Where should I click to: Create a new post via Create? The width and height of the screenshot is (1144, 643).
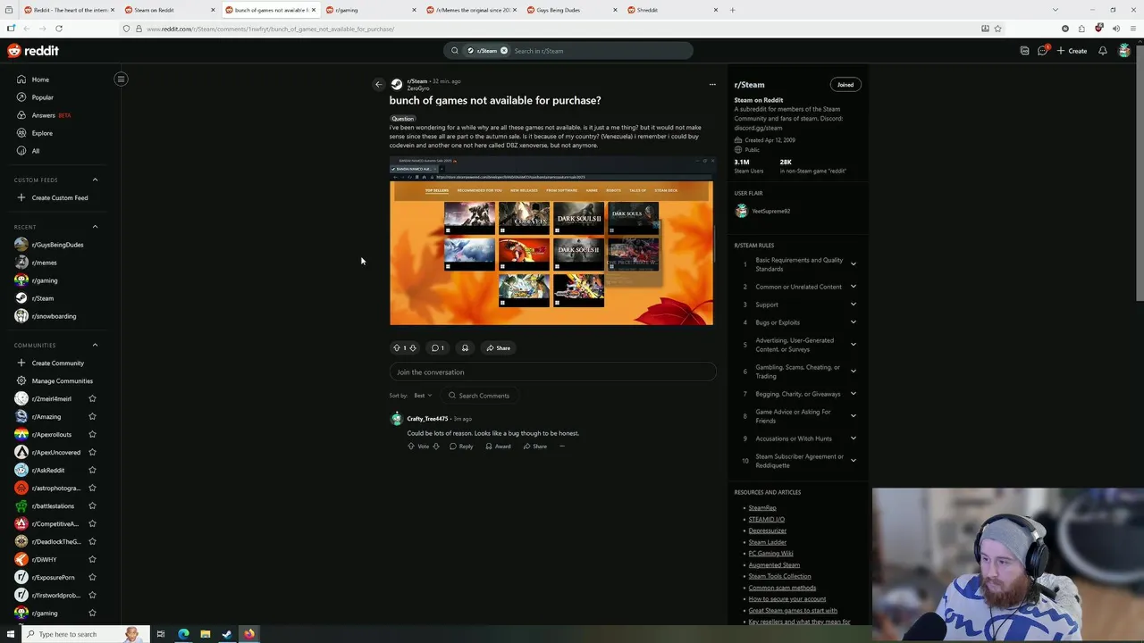pos(1072,51)
